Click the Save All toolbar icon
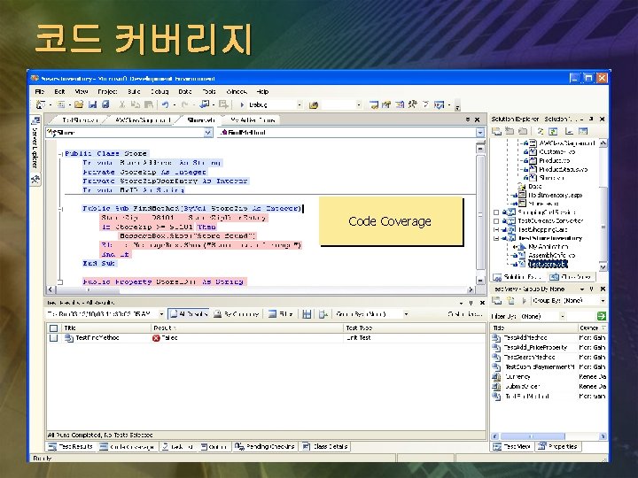 coord(105,104)
